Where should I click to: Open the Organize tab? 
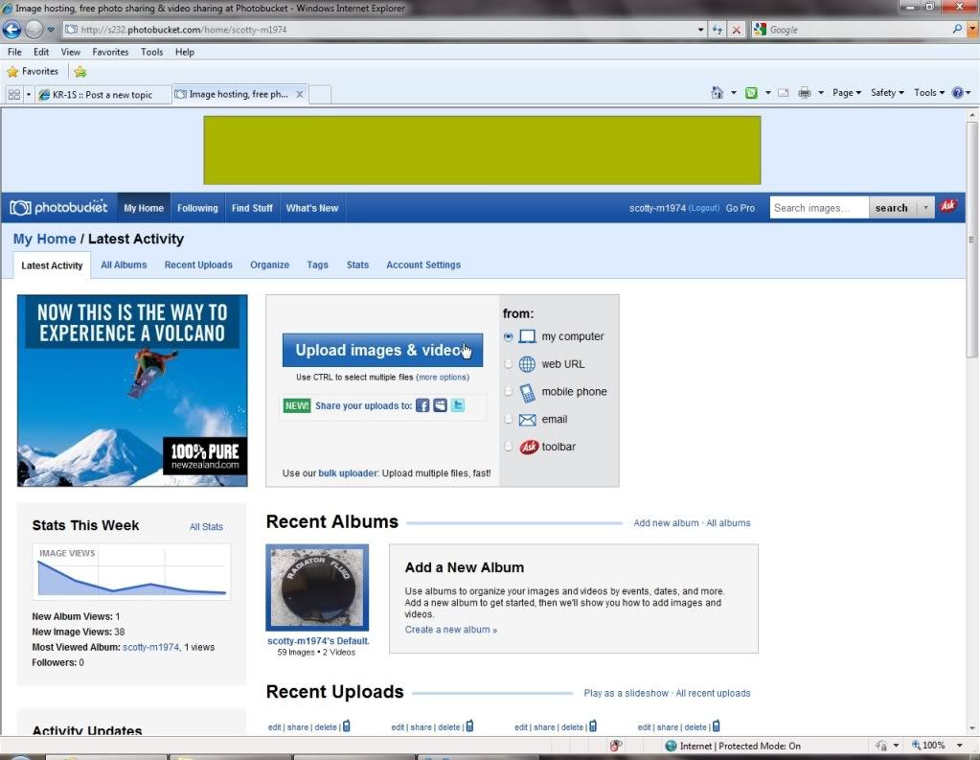point(269,265)
